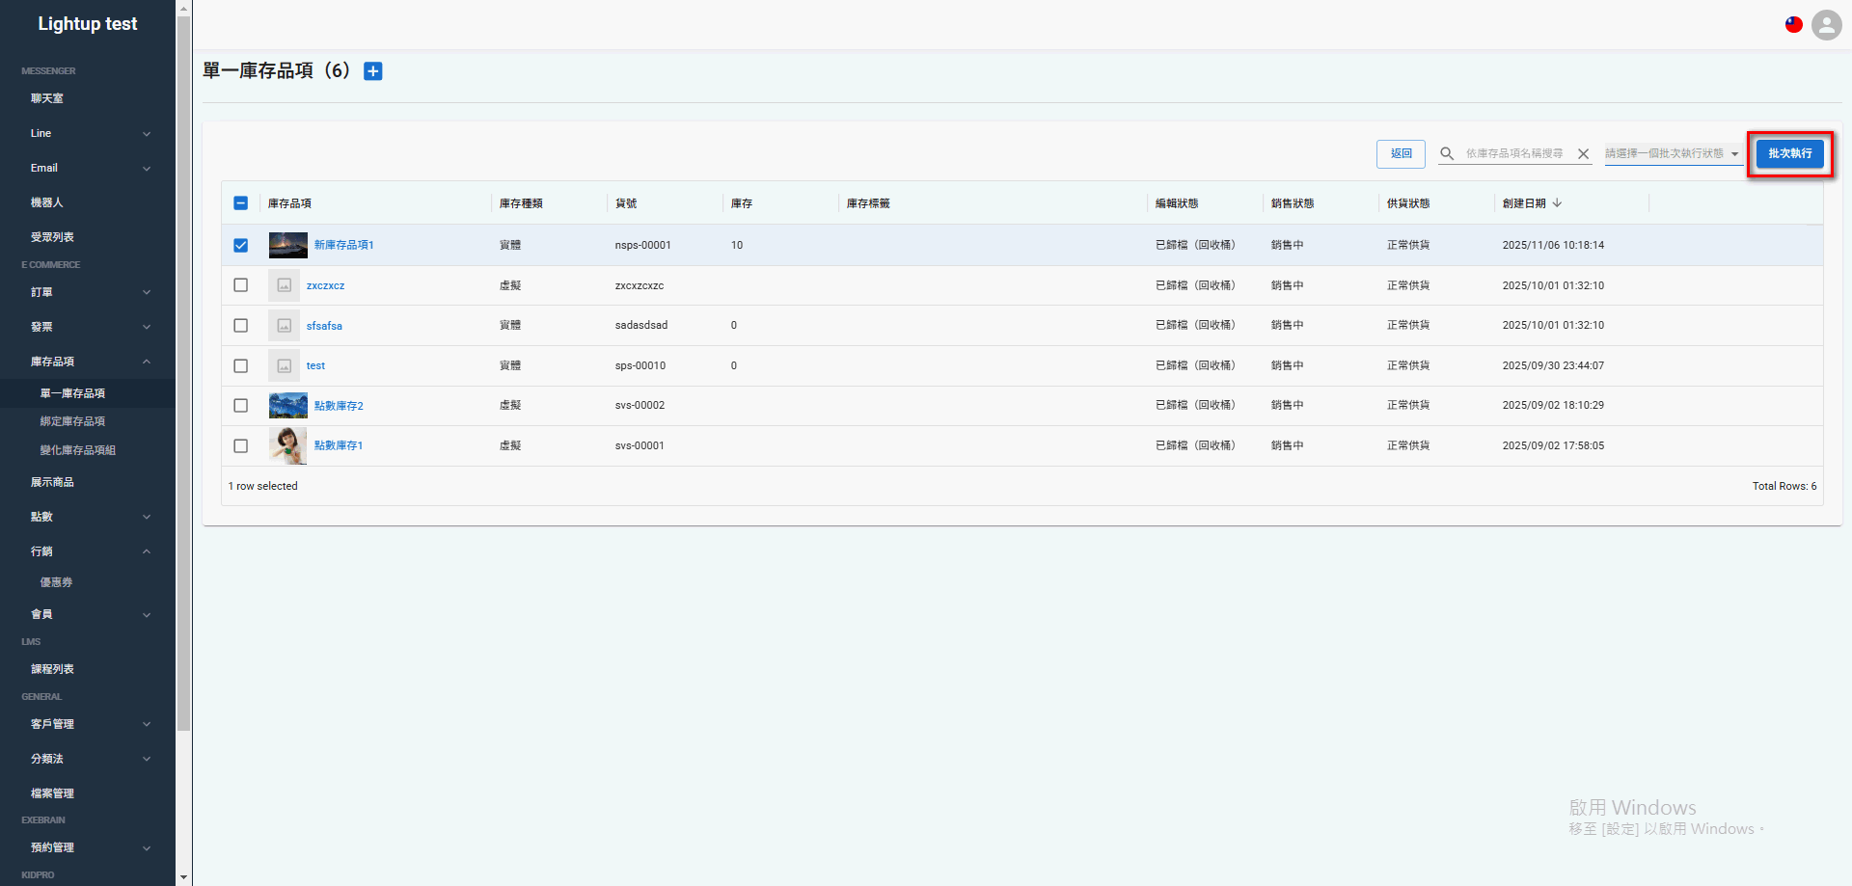Click the clear search X icon
Image resolution: width=1852 pixels, height=886 pixels.
pos(1583,152)
